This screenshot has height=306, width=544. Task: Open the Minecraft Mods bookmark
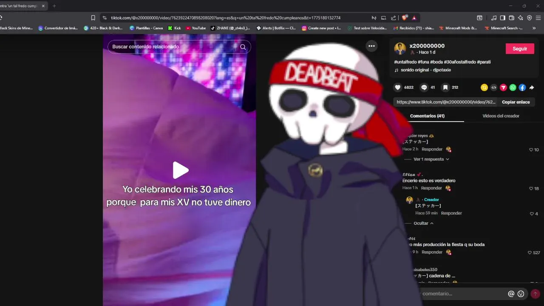(x=458, y=28)
